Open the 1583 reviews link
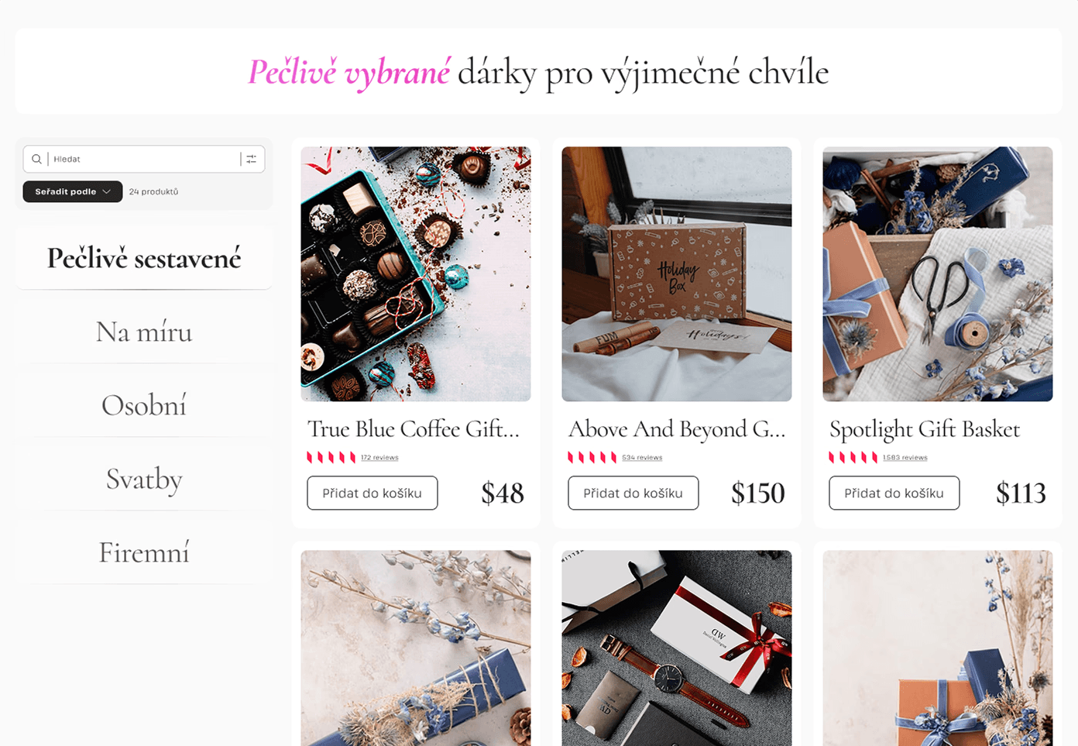This screenshot has height=746, width=1078. 905,458
